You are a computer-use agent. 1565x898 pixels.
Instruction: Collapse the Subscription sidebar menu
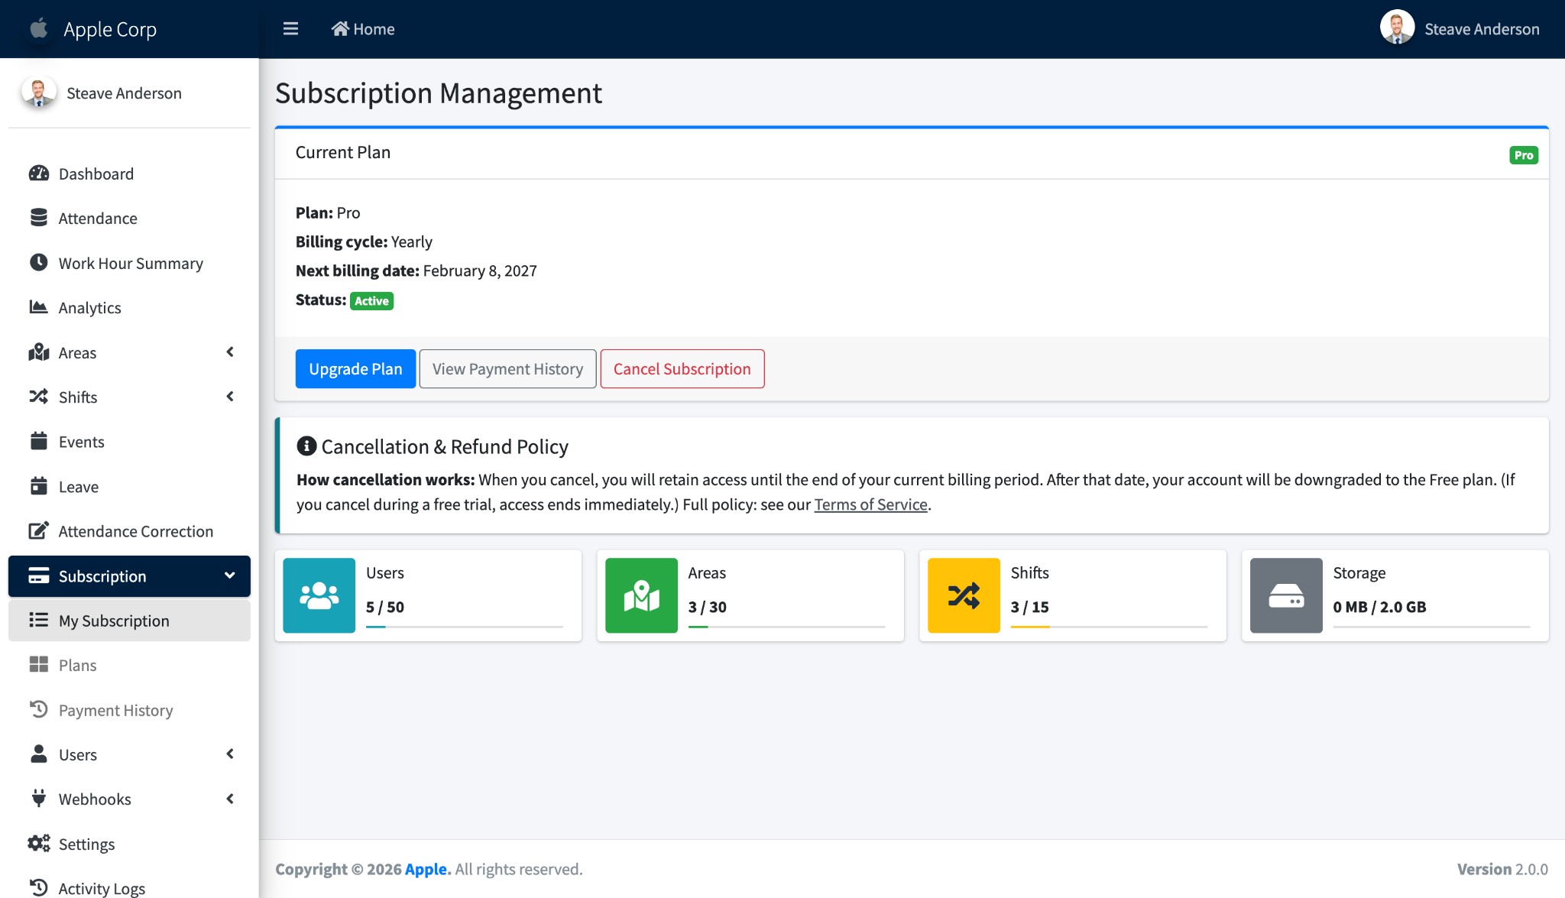pos(229,575)
